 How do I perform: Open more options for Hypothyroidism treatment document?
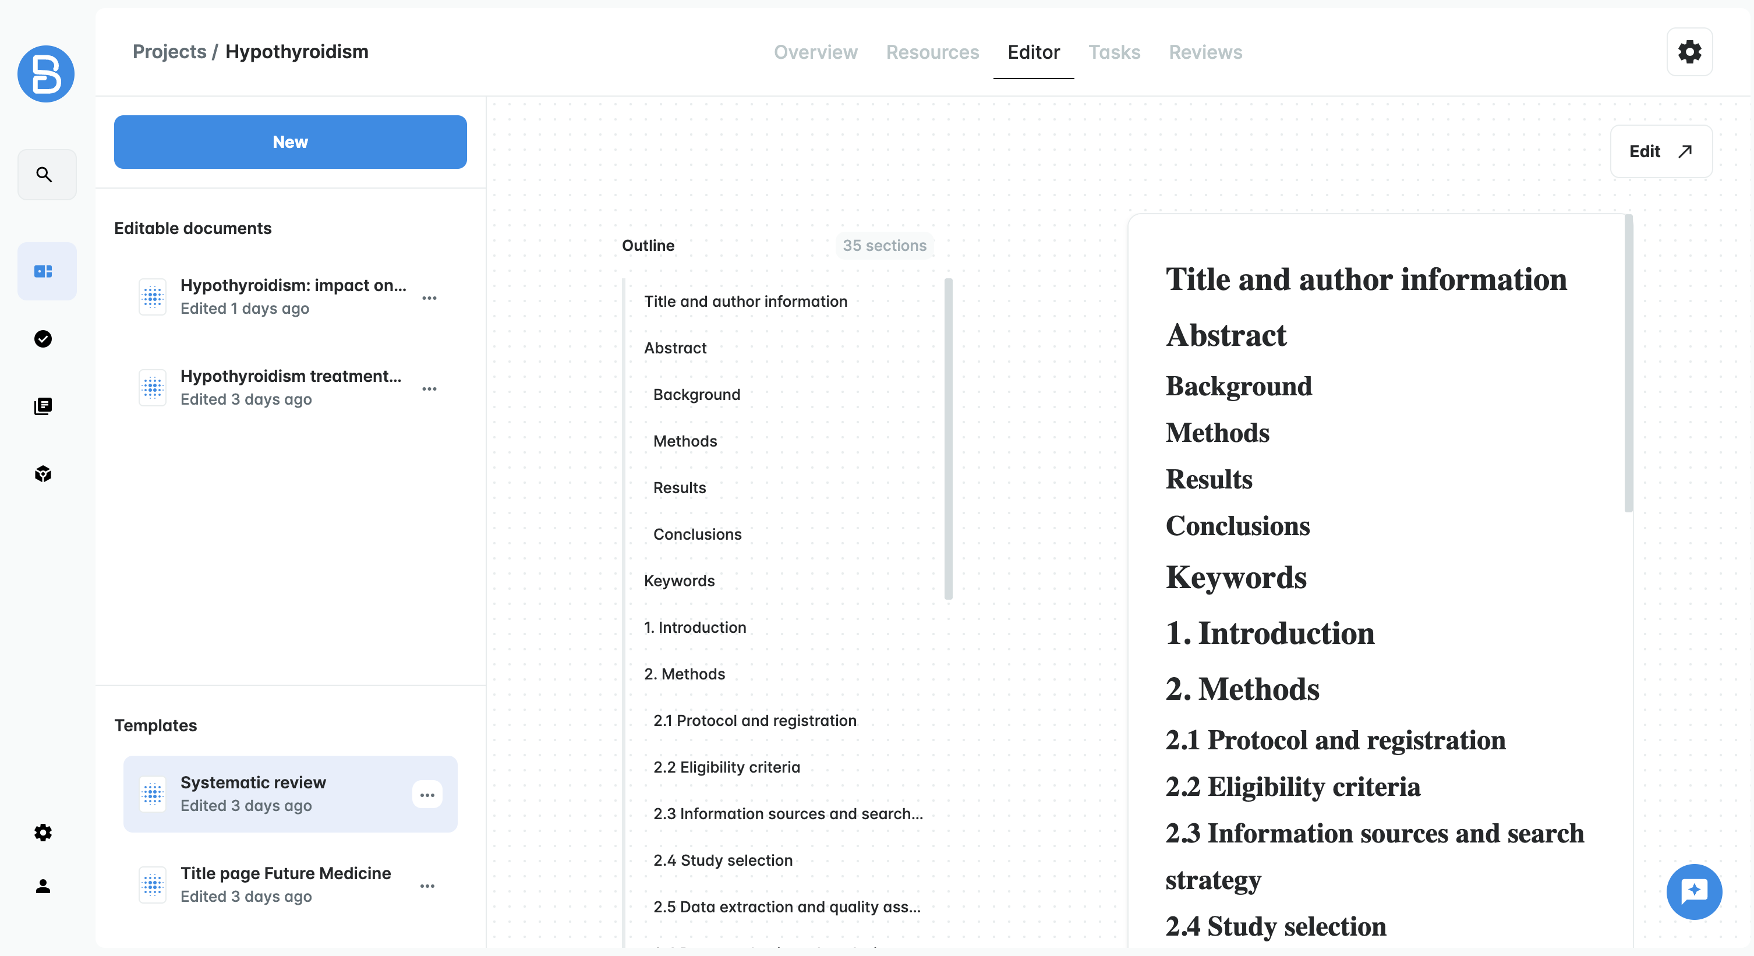[x=429, y=389]
